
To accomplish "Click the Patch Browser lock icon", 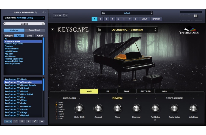I will (x=43, y=13).
